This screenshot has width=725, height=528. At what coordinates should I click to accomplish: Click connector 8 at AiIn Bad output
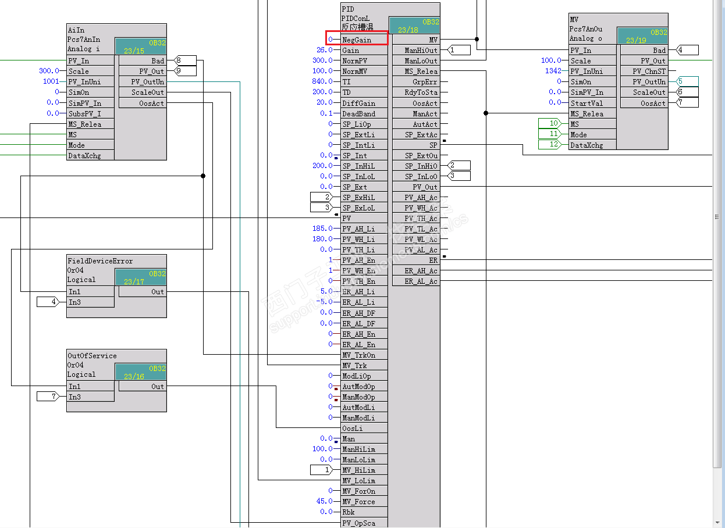185,60
